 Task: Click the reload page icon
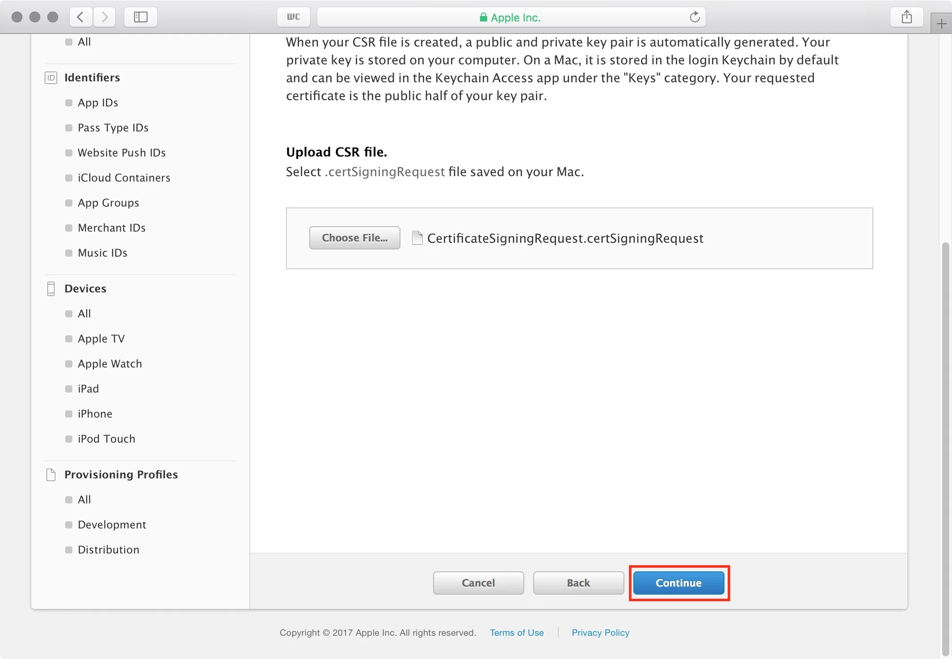coord(695,17)
